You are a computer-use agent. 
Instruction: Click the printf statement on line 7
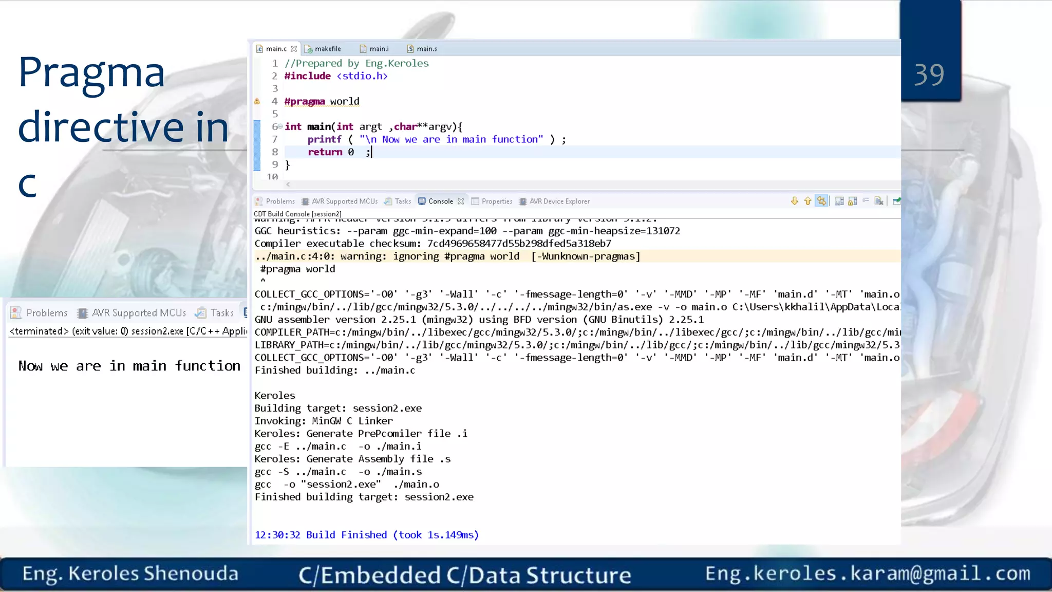pos(437,139)
